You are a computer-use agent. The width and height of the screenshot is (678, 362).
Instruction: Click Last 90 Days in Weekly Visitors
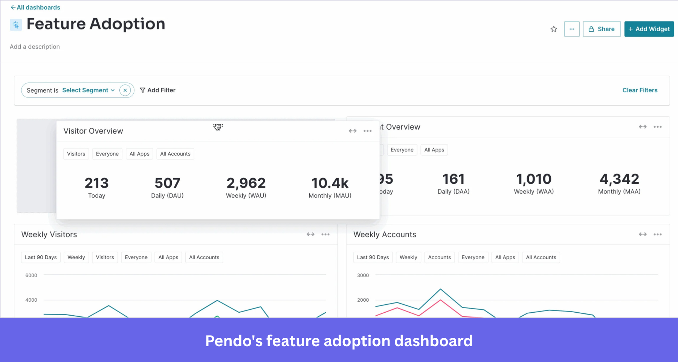[x=41, y=257]
